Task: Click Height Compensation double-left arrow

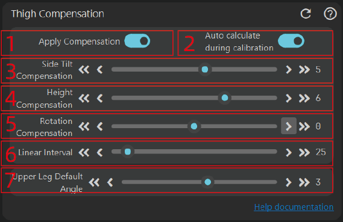Action: [84, 98]
